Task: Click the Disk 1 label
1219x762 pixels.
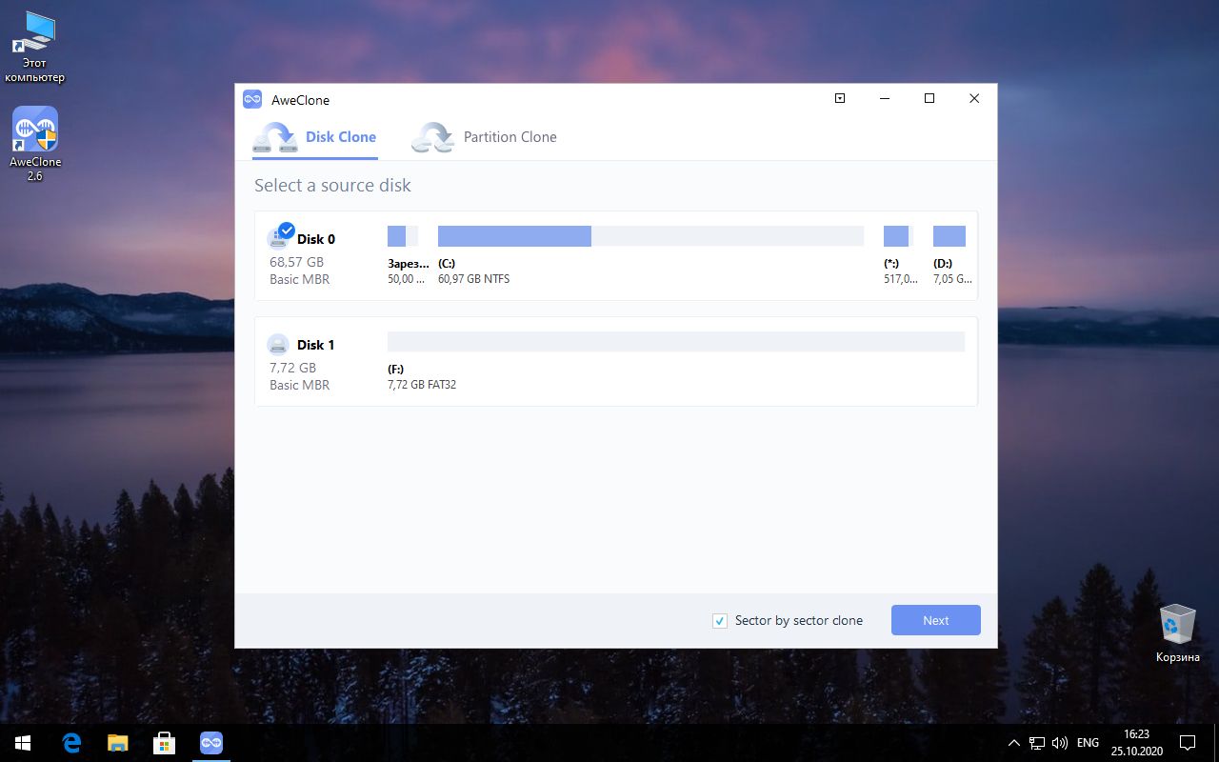Action: (316, 345)
